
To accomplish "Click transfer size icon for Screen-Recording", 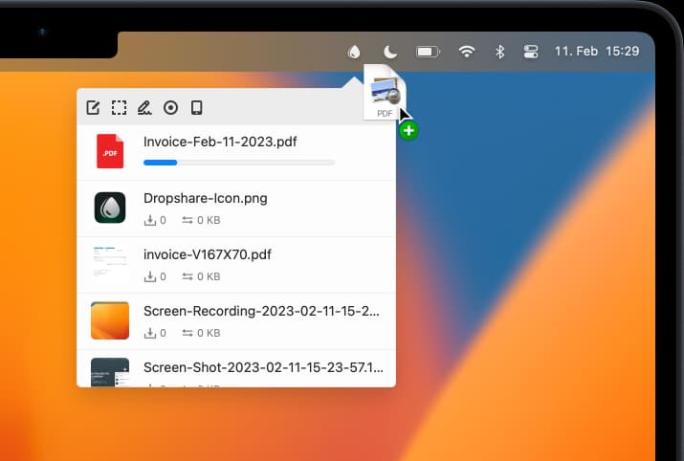I will pyautogui.click(x=188, y=333).
